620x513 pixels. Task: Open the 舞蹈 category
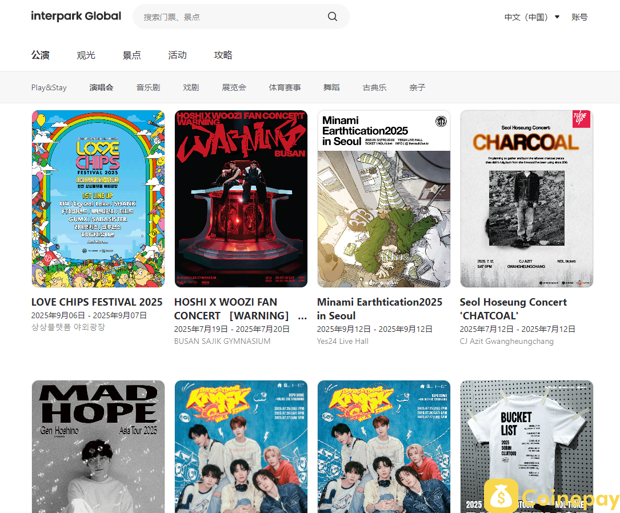331,87
